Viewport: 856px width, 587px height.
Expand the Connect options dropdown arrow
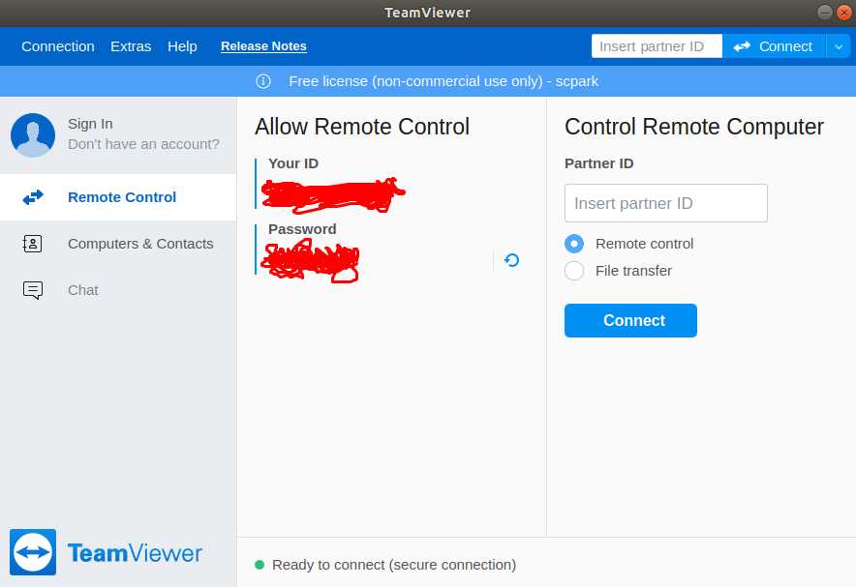(x=839, y=46)
